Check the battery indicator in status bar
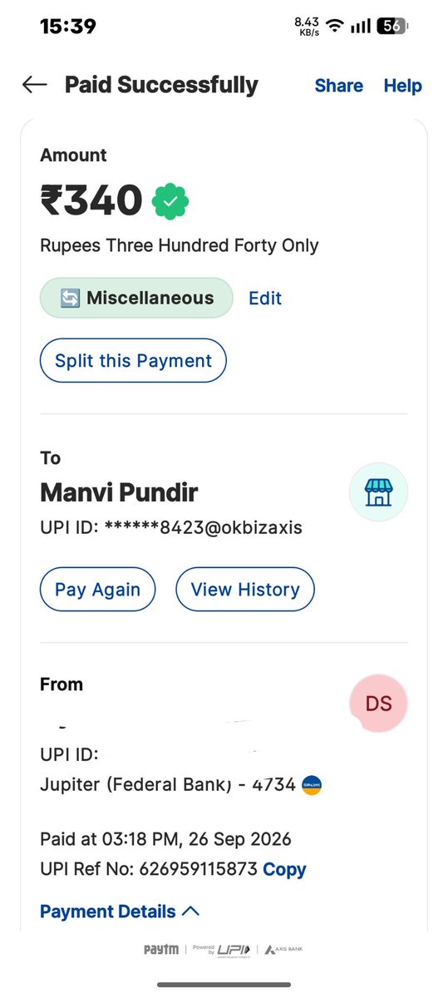The image size is (448, 998). pos(391,27)
